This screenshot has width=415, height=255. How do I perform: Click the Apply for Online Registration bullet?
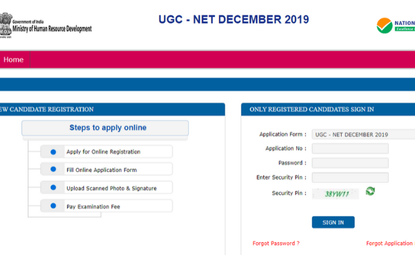53,152
